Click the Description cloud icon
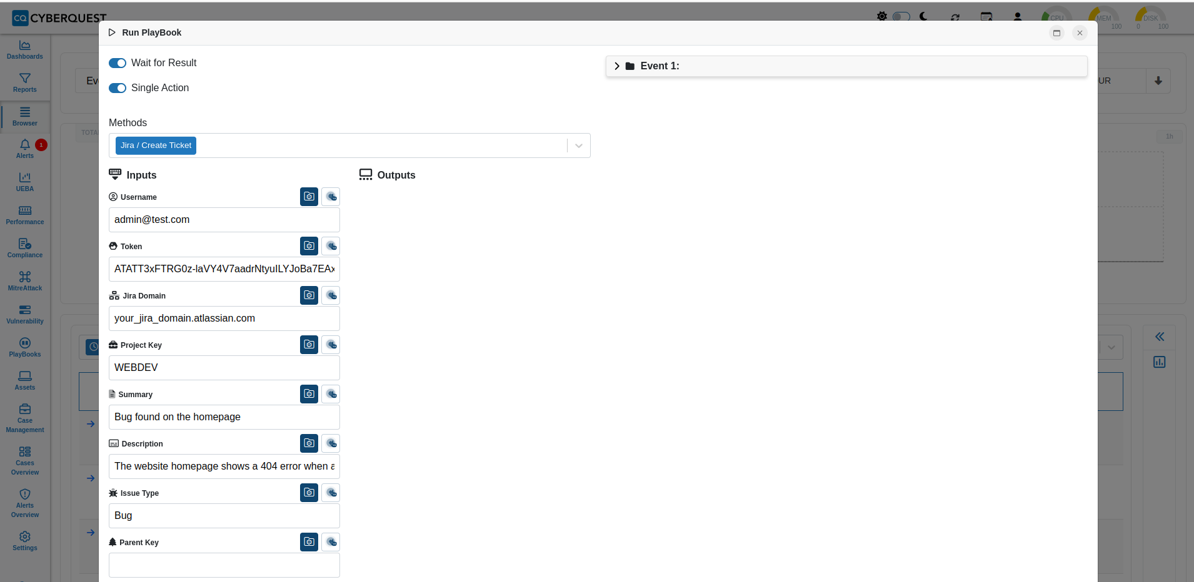 tap(331, 443)
